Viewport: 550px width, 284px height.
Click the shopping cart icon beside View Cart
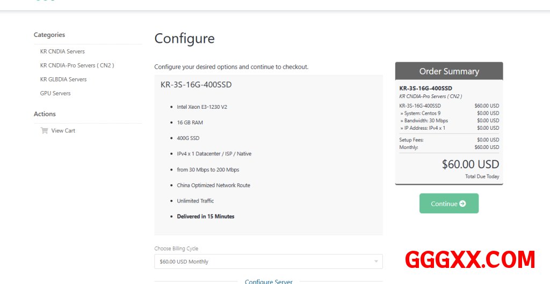tap(44, 131)
